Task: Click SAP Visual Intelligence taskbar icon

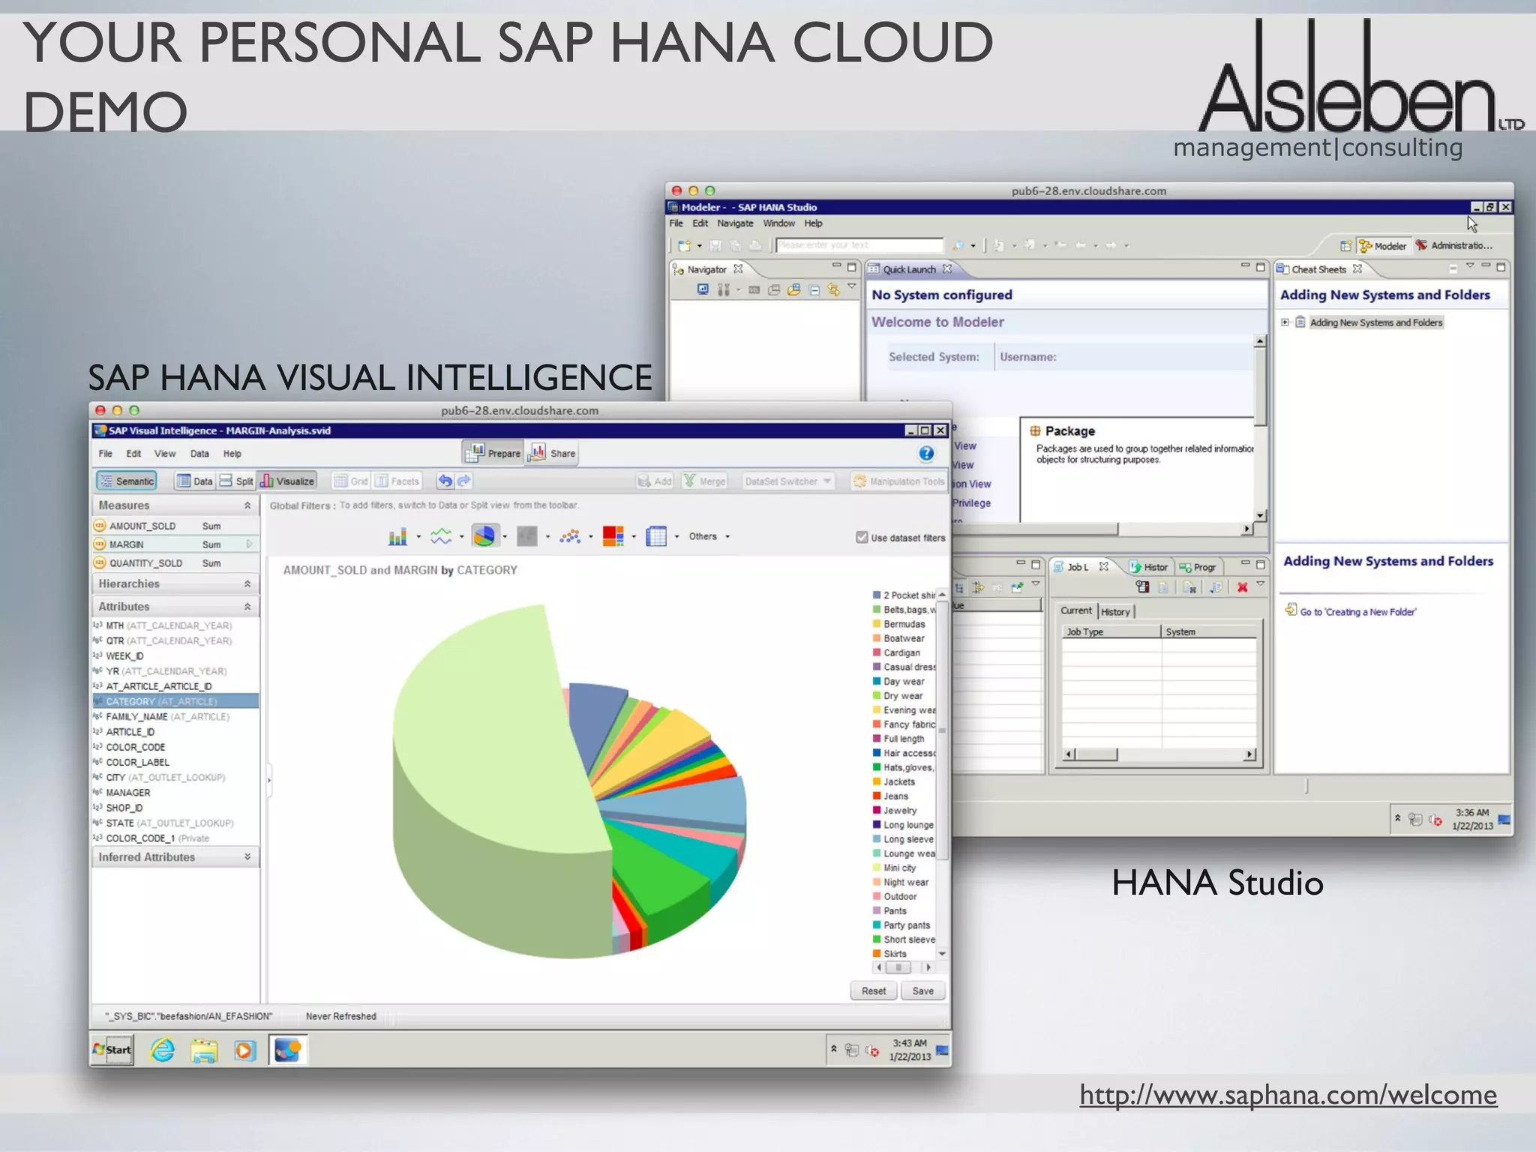Action: tap(288, 1050)
